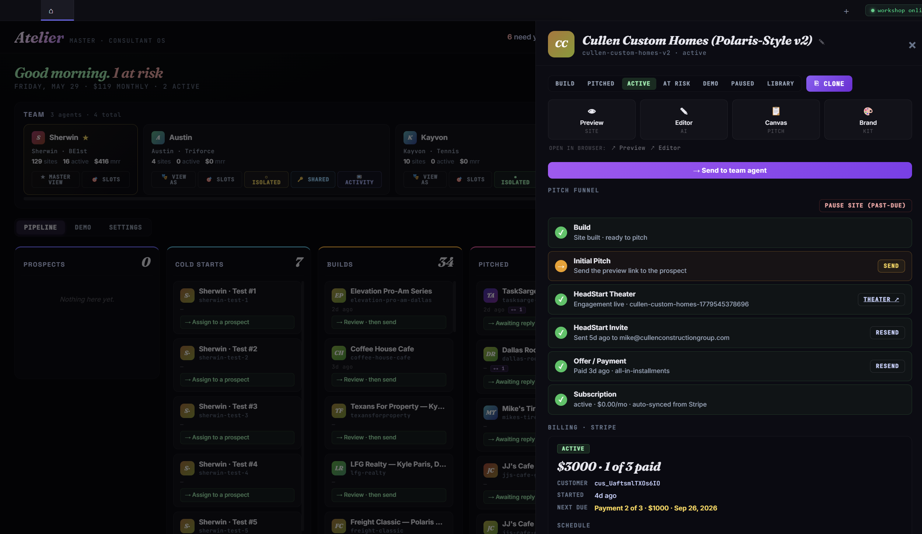This screenshot has height=534, width=922.
Task: Open TaskSarge TA badge in Pitched
Action: point(490,295)
